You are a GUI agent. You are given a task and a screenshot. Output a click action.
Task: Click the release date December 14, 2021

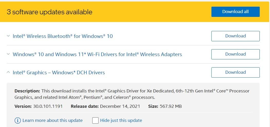click(120, 106)
